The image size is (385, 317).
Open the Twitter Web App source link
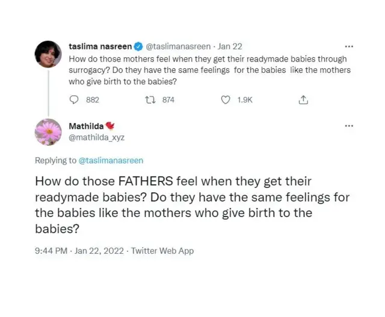tap(162, 251)
